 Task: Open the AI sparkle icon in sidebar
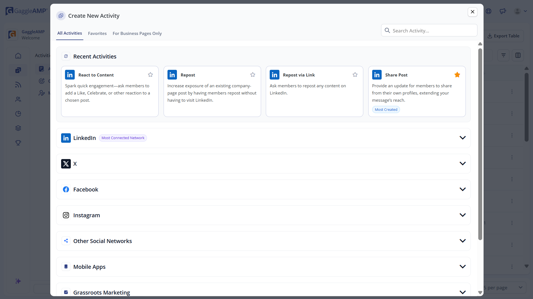[18, 281]
